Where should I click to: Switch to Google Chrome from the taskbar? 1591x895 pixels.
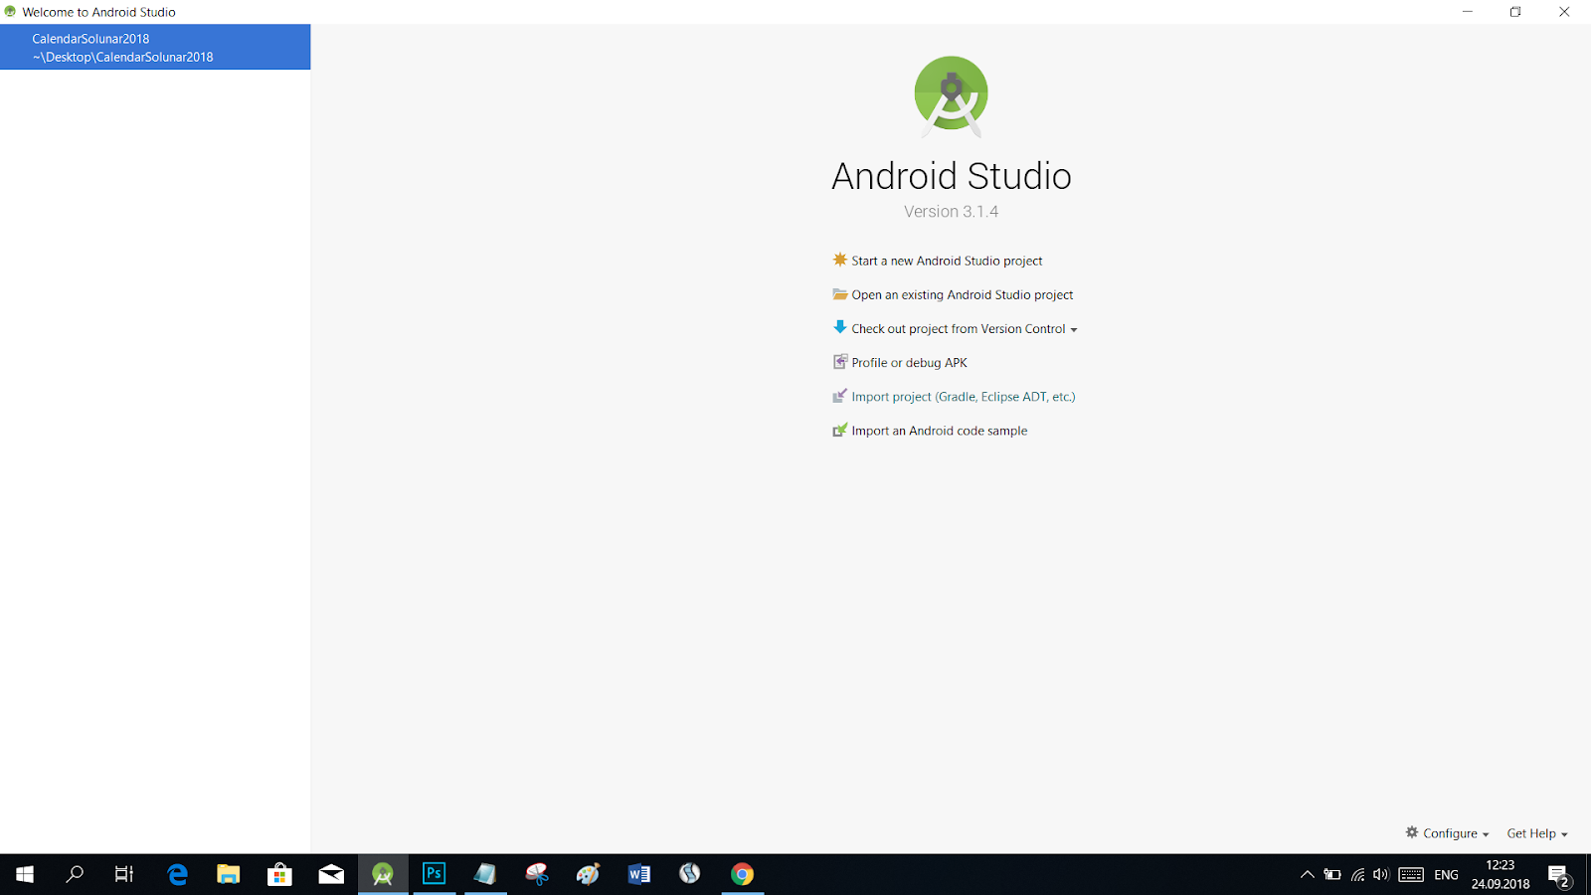point(742,874)
